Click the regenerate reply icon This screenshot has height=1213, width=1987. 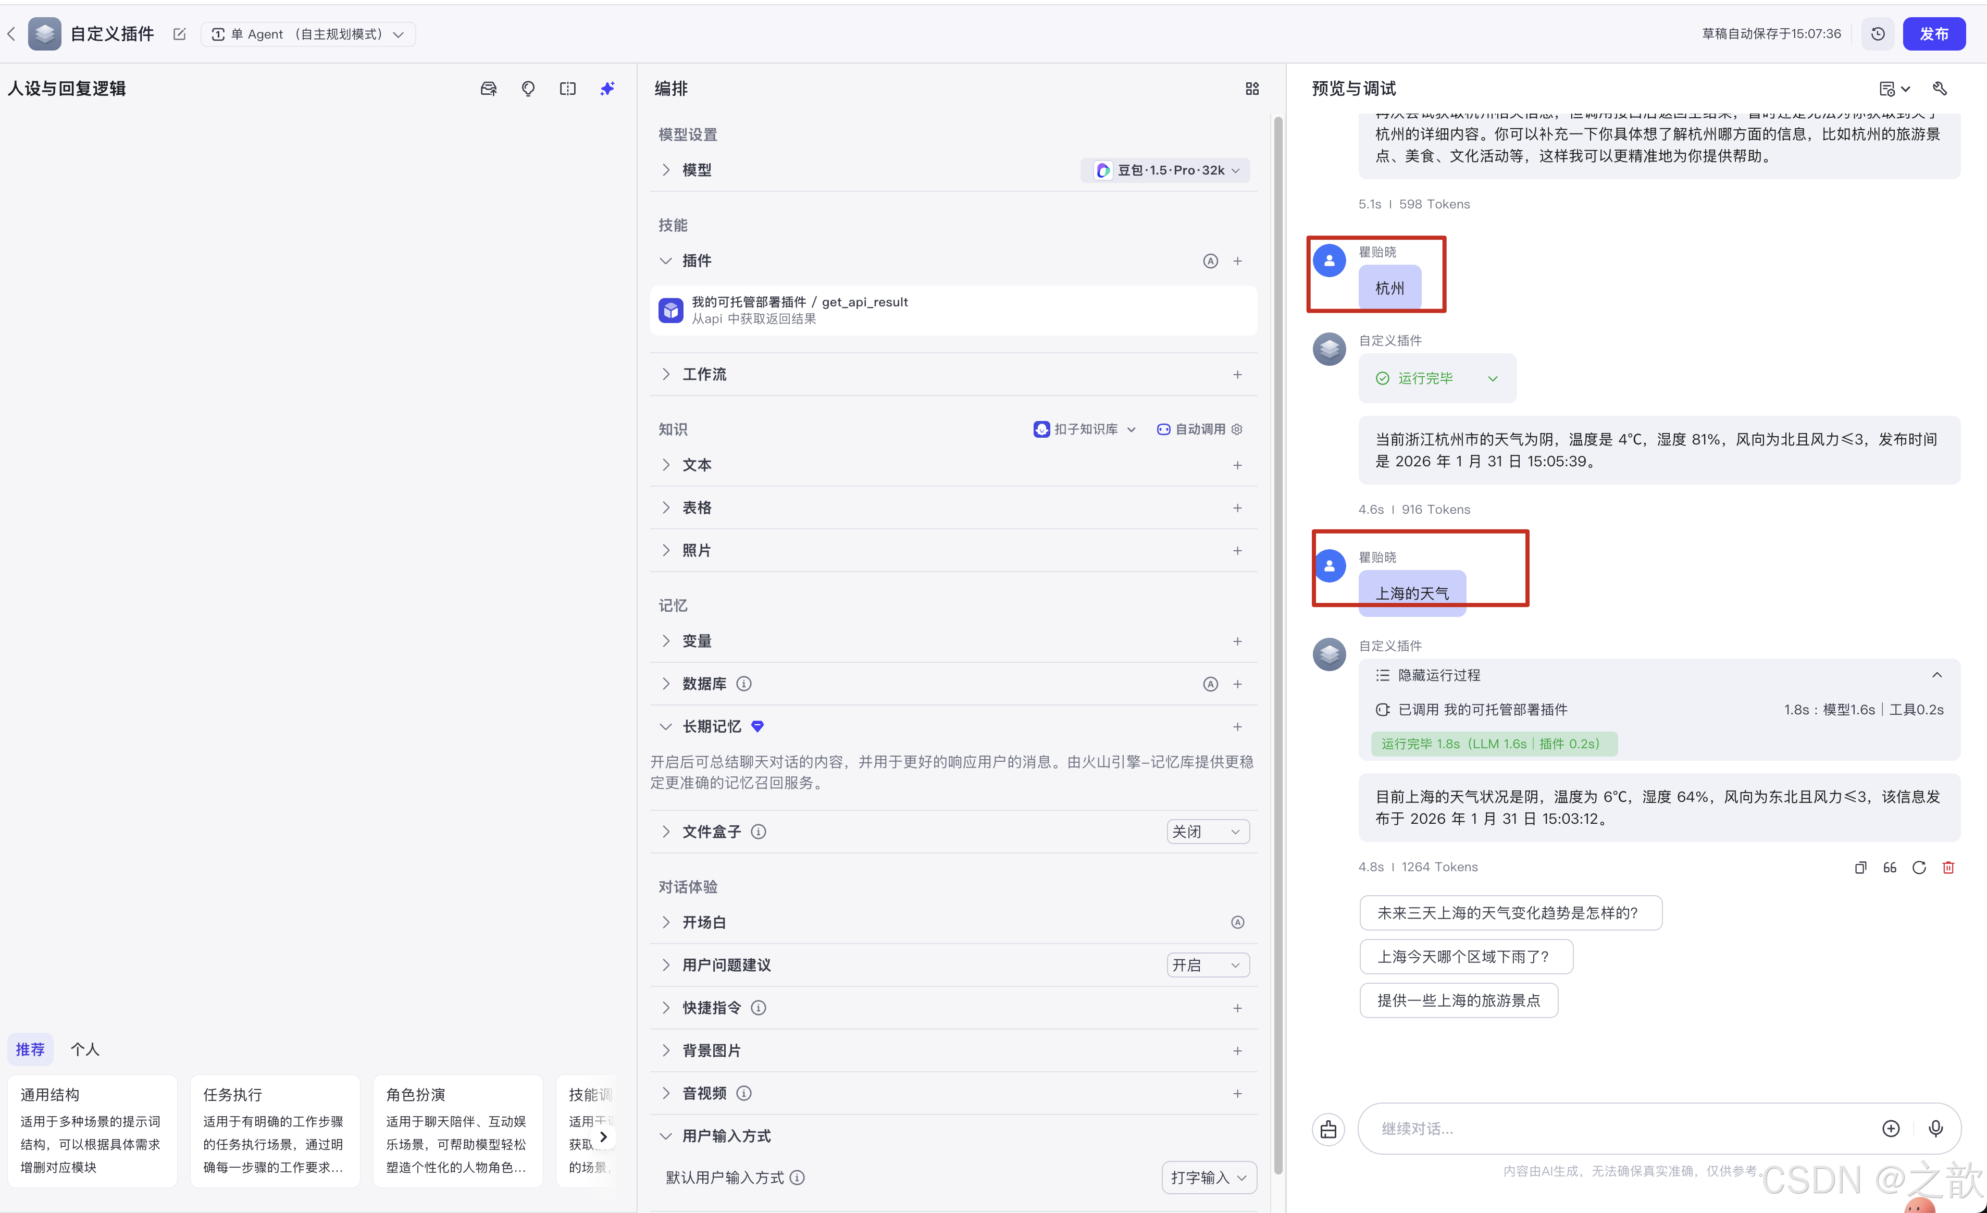tap(1918, 867)
